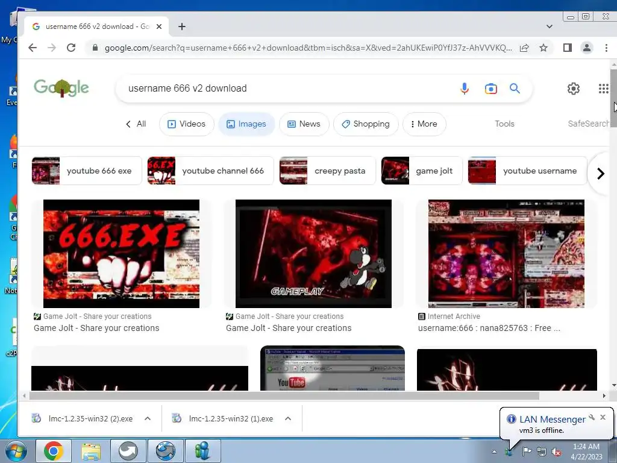This screenshot has height=463, width=617.
Task: Click horizontal scrollbar right arrow
Action: pyautogui.click(x=604, y=395)
